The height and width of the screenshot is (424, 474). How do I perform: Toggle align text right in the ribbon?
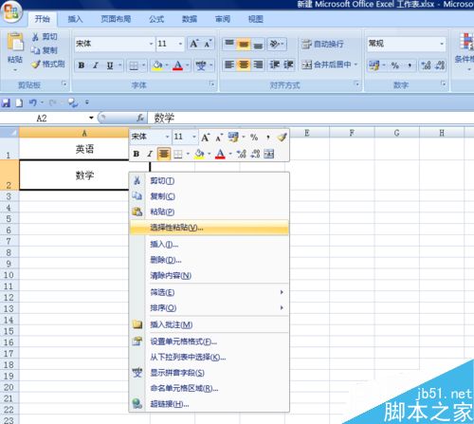click(x=258, y=65)
